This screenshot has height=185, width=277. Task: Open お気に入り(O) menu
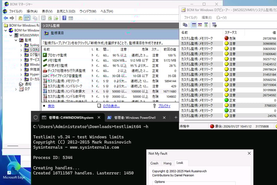click(66, 11)
